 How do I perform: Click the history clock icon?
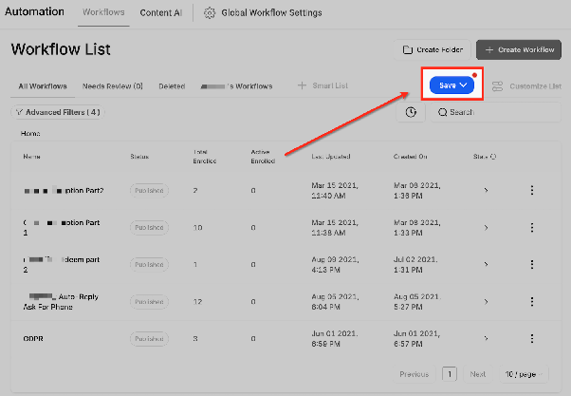[x=411, y=112]
